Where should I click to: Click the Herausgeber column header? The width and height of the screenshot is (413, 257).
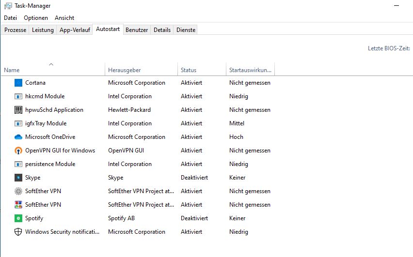(x=125, y=70)
